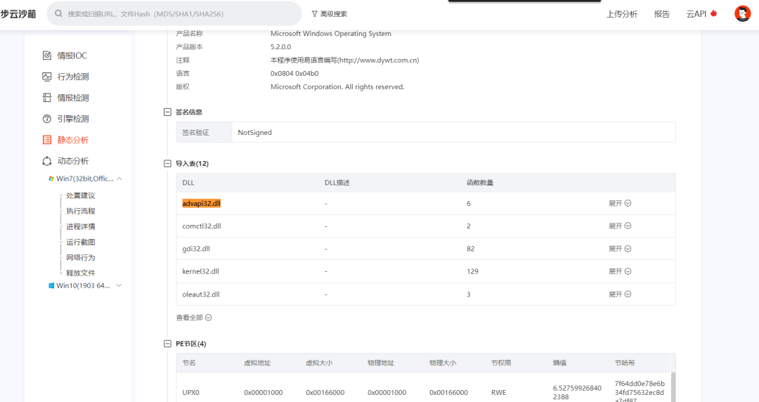The width and height of the screenshot is (759, 402).
Task: Click gdi32.dll DLL name
Action: (196, 249)
